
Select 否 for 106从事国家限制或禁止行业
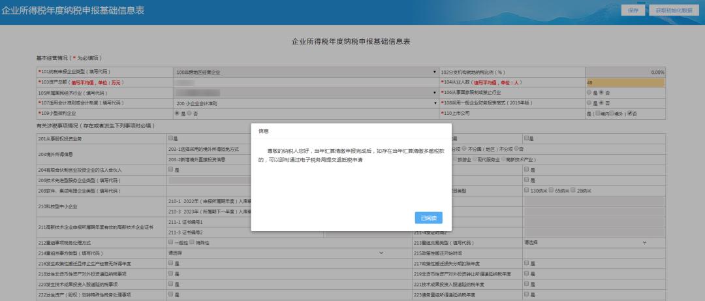[x=601, y=93]
